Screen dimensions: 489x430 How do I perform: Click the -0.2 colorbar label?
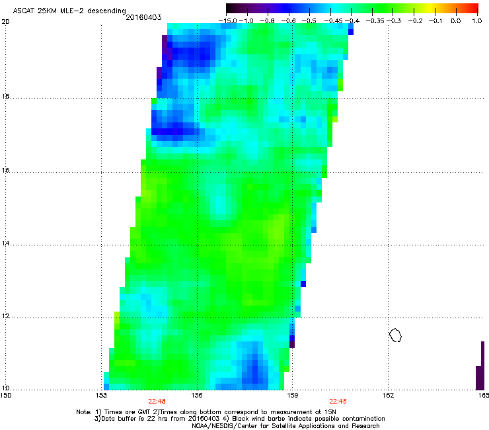[415, 21]
